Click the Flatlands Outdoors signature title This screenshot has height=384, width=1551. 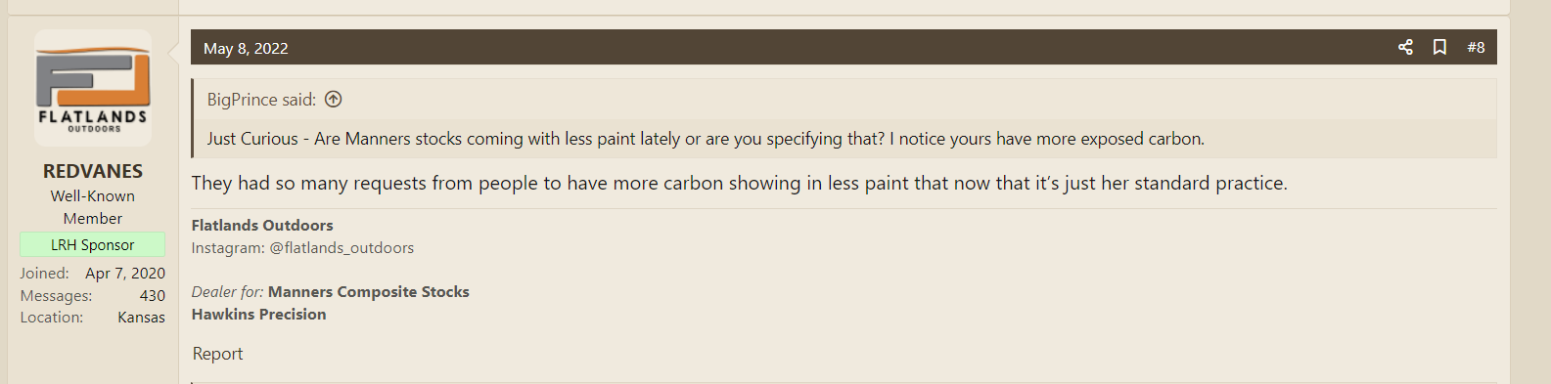pyautogui.click(x=262, y=226)
